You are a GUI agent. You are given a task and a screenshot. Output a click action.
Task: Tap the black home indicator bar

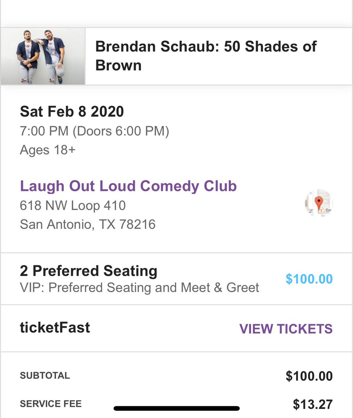pos(177,408)
